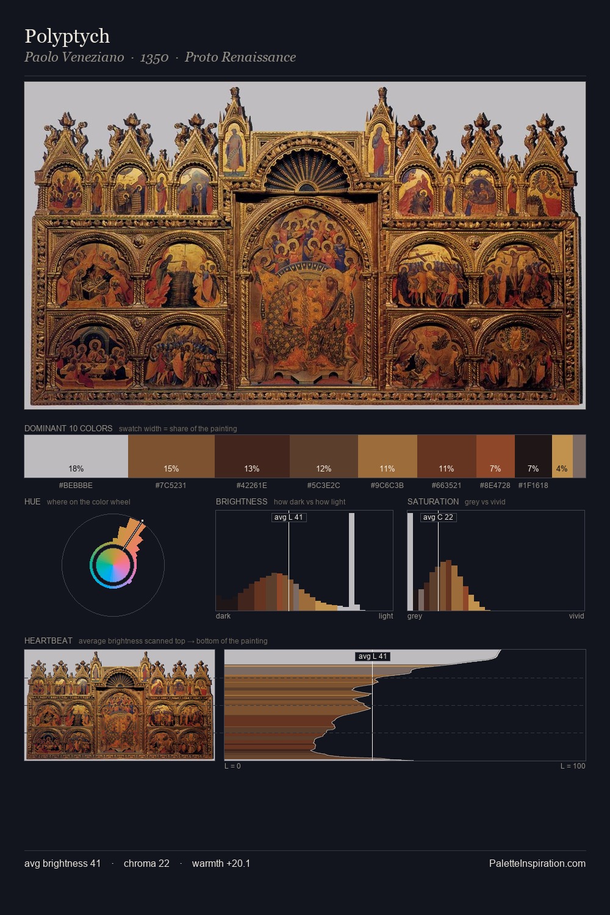
Task: Select the narrow taupe swatch at palette end
Action: coord(579,456)
